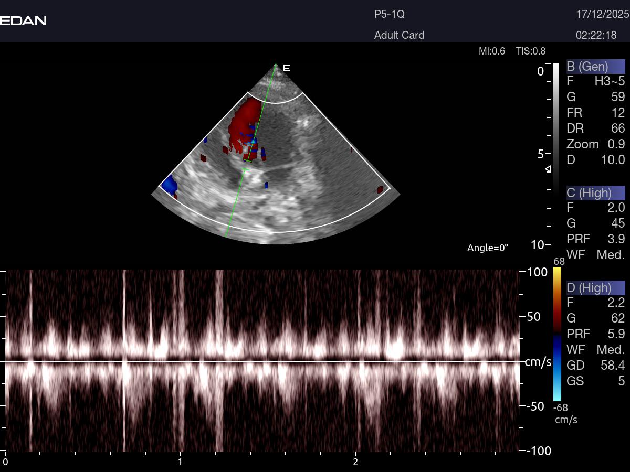This screenshot has width=630, height=472.
Task: Click the grayscale map bar
Action: (556, 126)
